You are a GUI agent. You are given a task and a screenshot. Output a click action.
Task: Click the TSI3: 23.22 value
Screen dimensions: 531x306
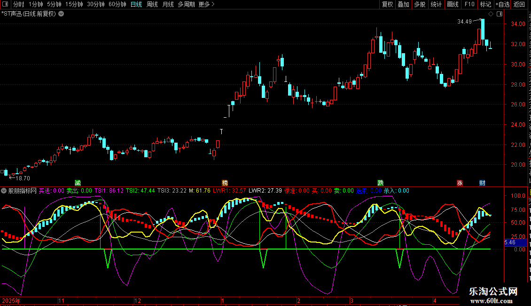pos(172,191)
